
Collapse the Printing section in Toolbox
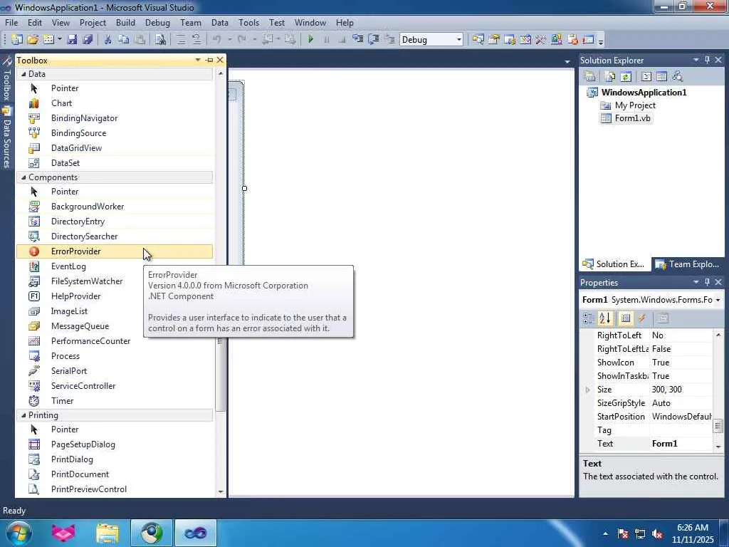coord(23,415)
